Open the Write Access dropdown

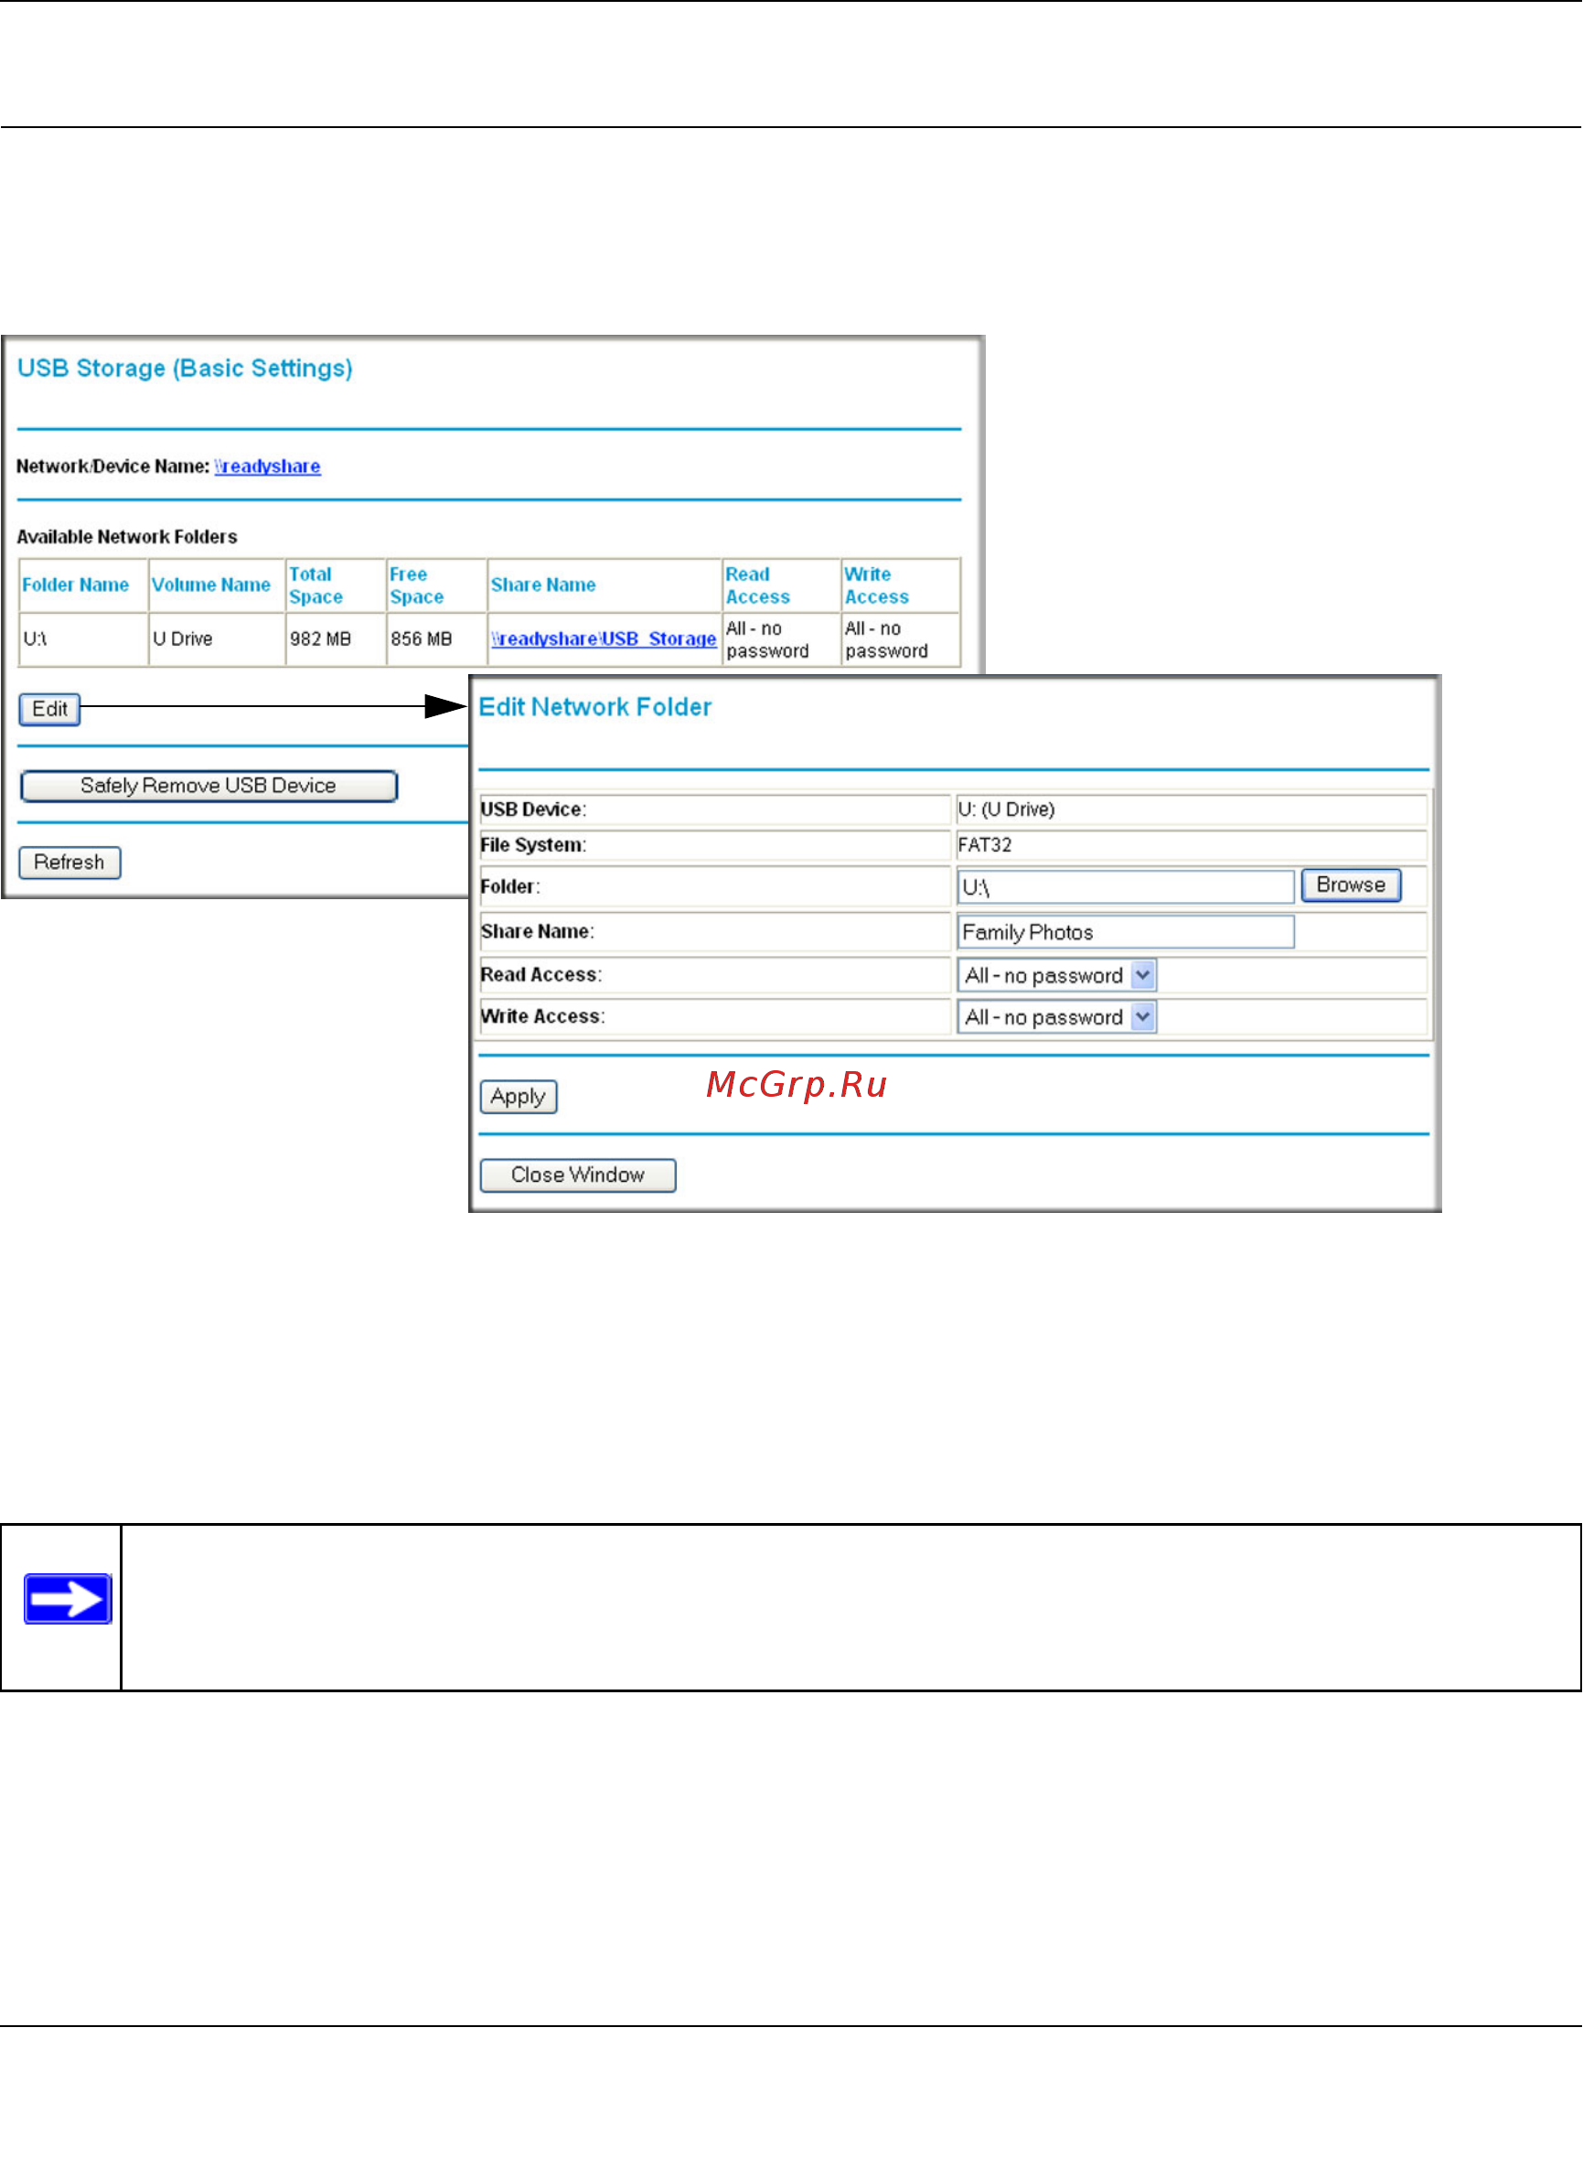point(1057,1018)
